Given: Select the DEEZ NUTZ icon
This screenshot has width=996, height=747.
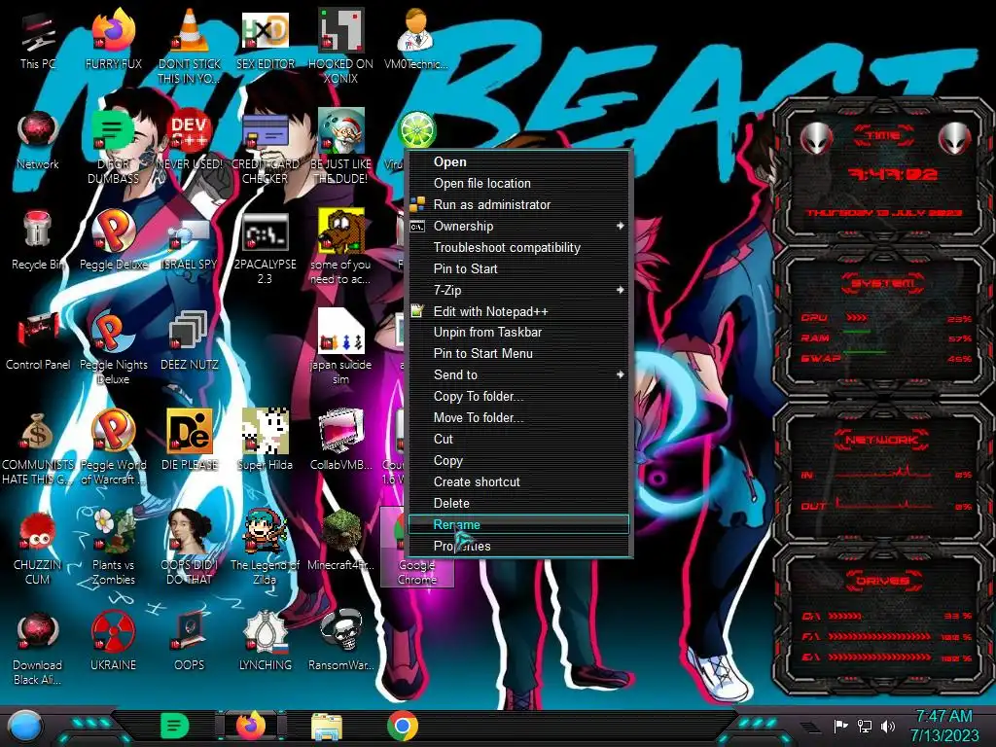Looking at the screenshot, I should (x=190, y=340).
